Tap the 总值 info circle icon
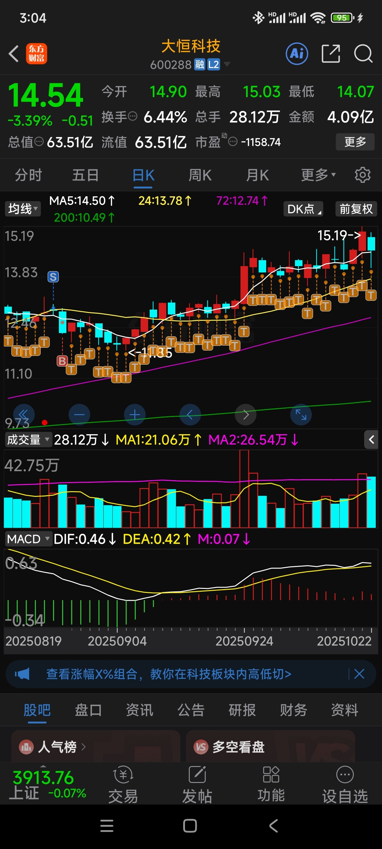The image size is (382, 849). tap(39, 142)
